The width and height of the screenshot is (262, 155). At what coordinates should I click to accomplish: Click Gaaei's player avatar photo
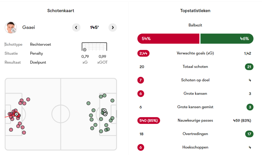click(x=11, y=28)
